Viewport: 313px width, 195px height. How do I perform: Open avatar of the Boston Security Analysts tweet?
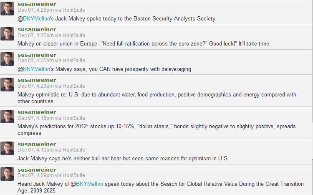(x=7, y=9)
